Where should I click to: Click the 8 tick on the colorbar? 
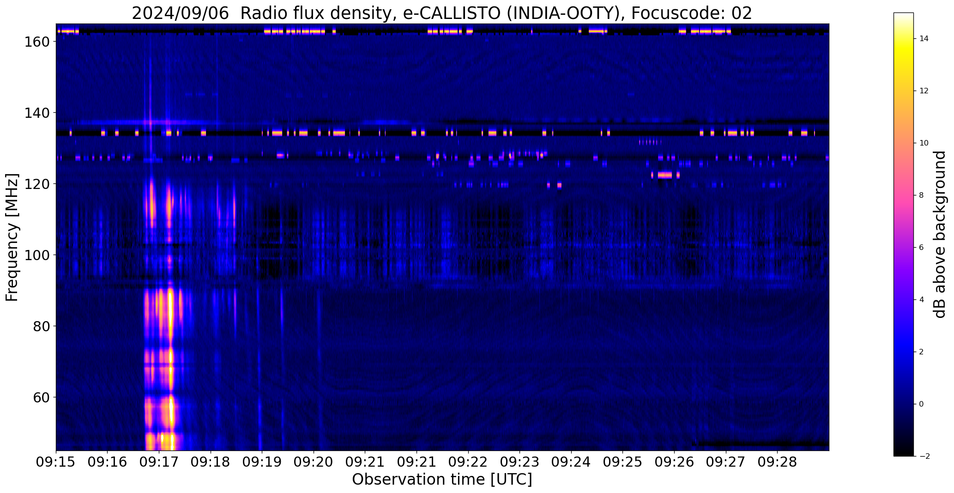click(922, 195)
